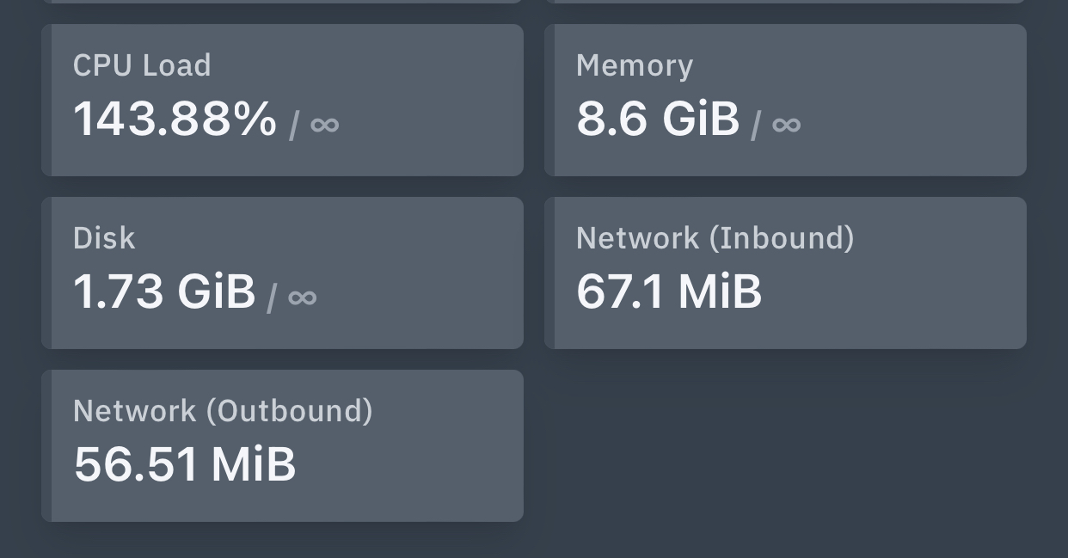The image size is (1068, 558).
Task: Click the CPU Load card's left accent bar
Action: click(46, 101)
